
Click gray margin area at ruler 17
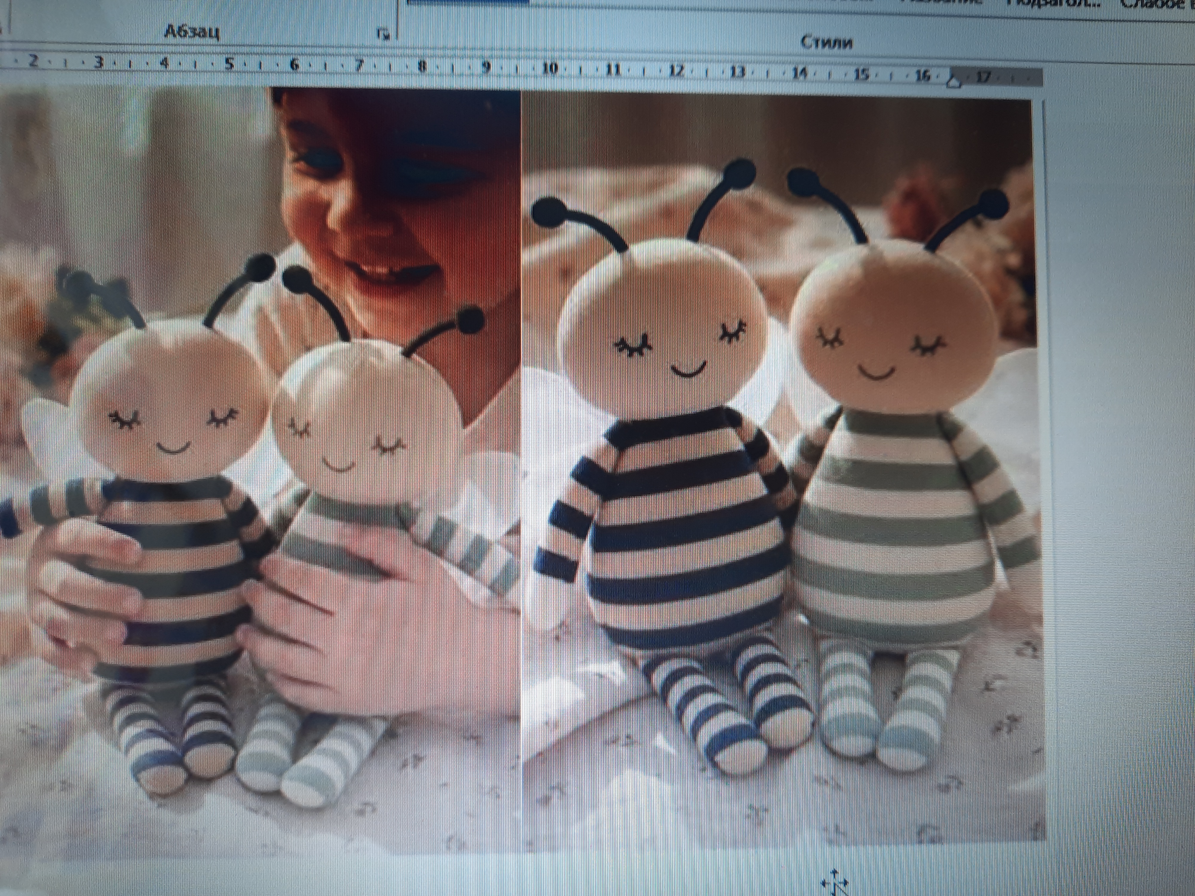click(x=984, y=77)
